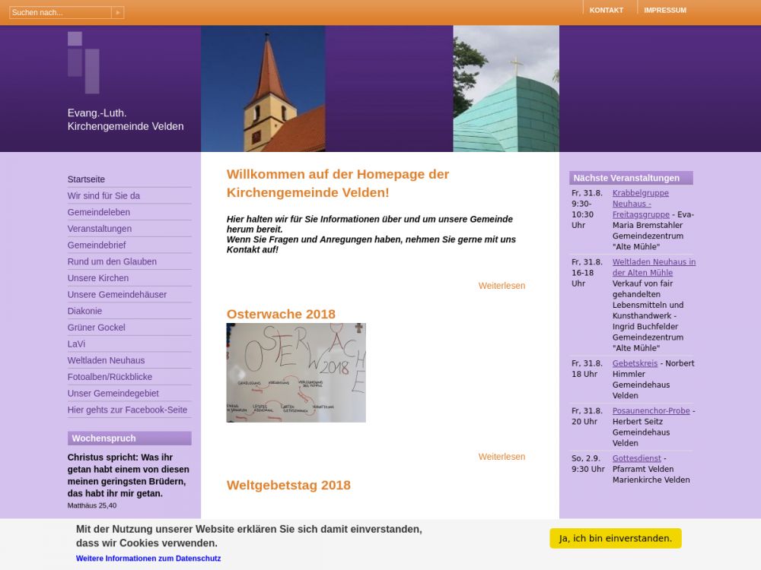Viewport: 761px width, 570px height.
Task: Open the Facebook page link in sidebar
Action: tap(127, 410)
